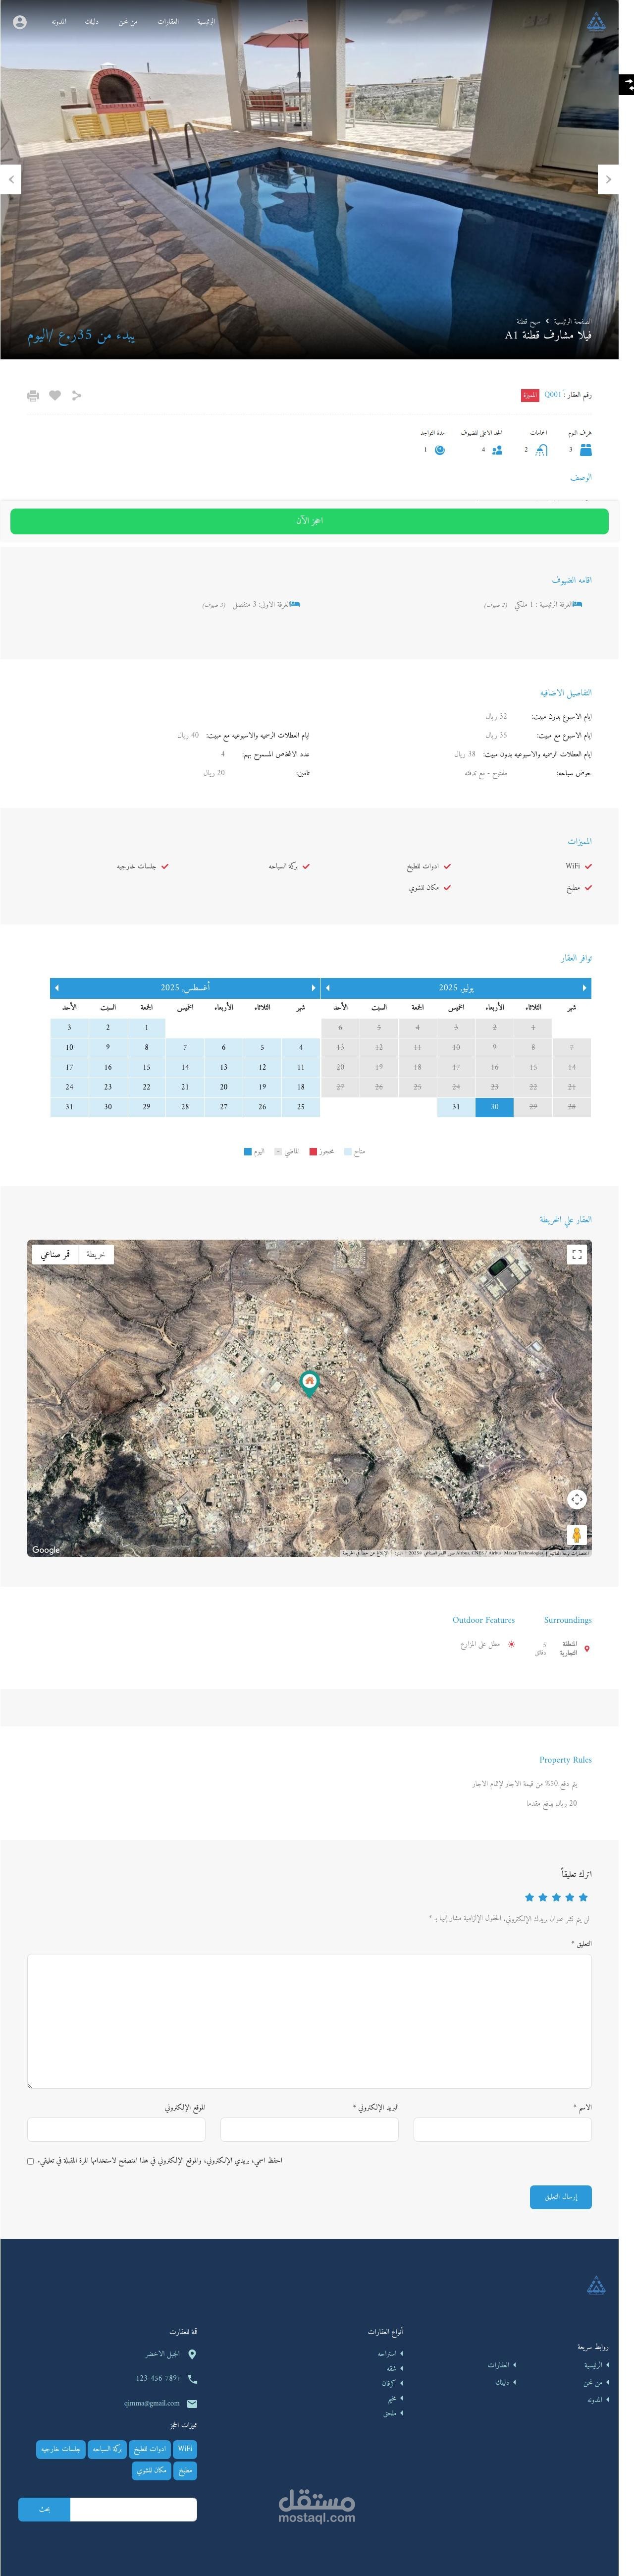Click the red المميزة featured badge
Screen dimensions: 634x2576
click(x=530, y=395)
